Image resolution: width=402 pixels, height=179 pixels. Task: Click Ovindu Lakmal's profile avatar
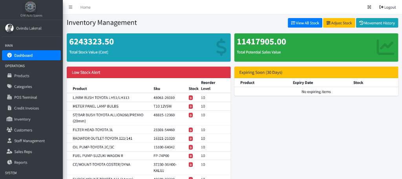coord(9,28)
